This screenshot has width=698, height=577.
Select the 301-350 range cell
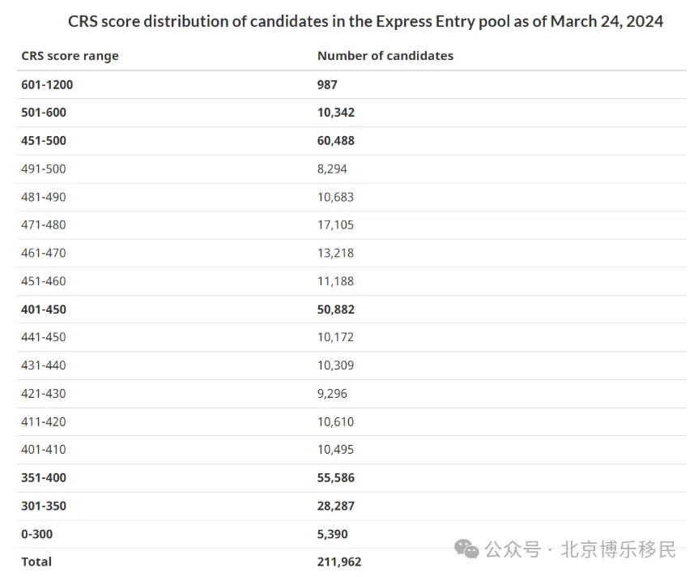(44, 506)
